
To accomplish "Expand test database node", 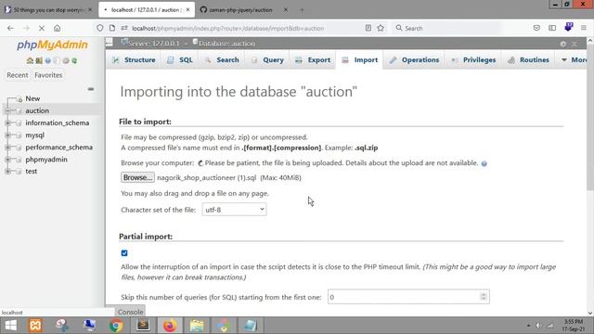I will pos(7,171).
